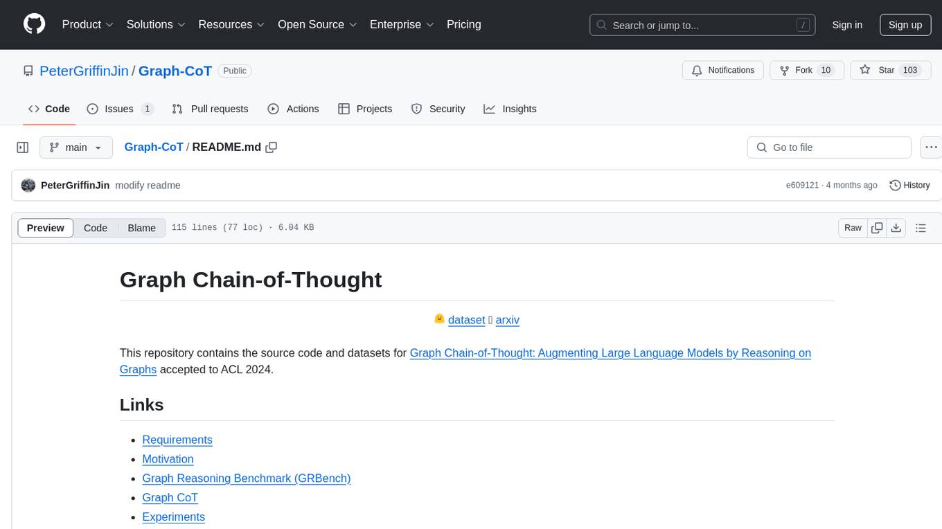The image size is (942, 529).
Task: Expand the Resources menu
Action: [x=231, y=24]
